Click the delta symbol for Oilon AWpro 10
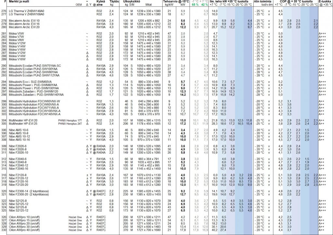The width and height of the screenshot is (333, 235). tap(87, 217)
